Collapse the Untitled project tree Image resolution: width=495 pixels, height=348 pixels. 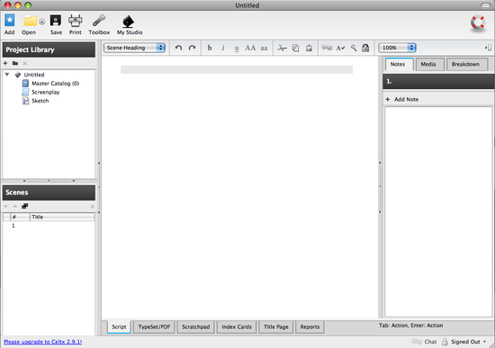[7, 75]
